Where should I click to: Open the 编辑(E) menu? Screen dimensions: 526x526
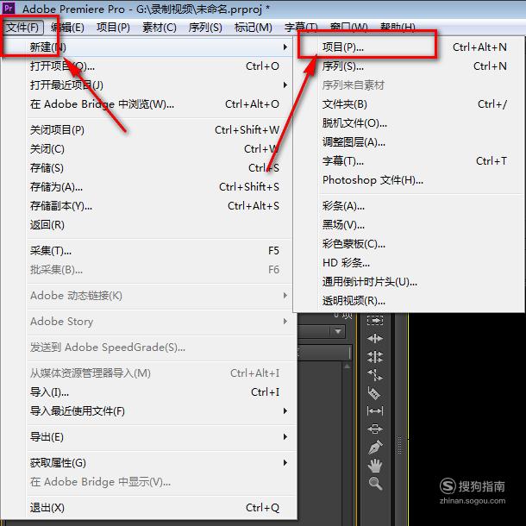(68, 28)
